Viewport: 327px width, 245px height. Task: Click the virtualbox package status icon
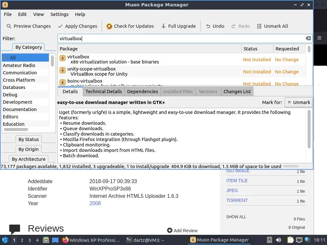(x=62, y=58)
